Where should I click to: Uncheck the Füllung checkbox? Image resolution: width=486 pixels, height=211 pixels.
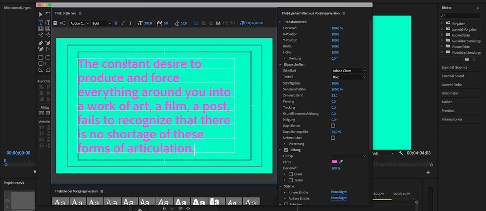click(x=286, y=150)
